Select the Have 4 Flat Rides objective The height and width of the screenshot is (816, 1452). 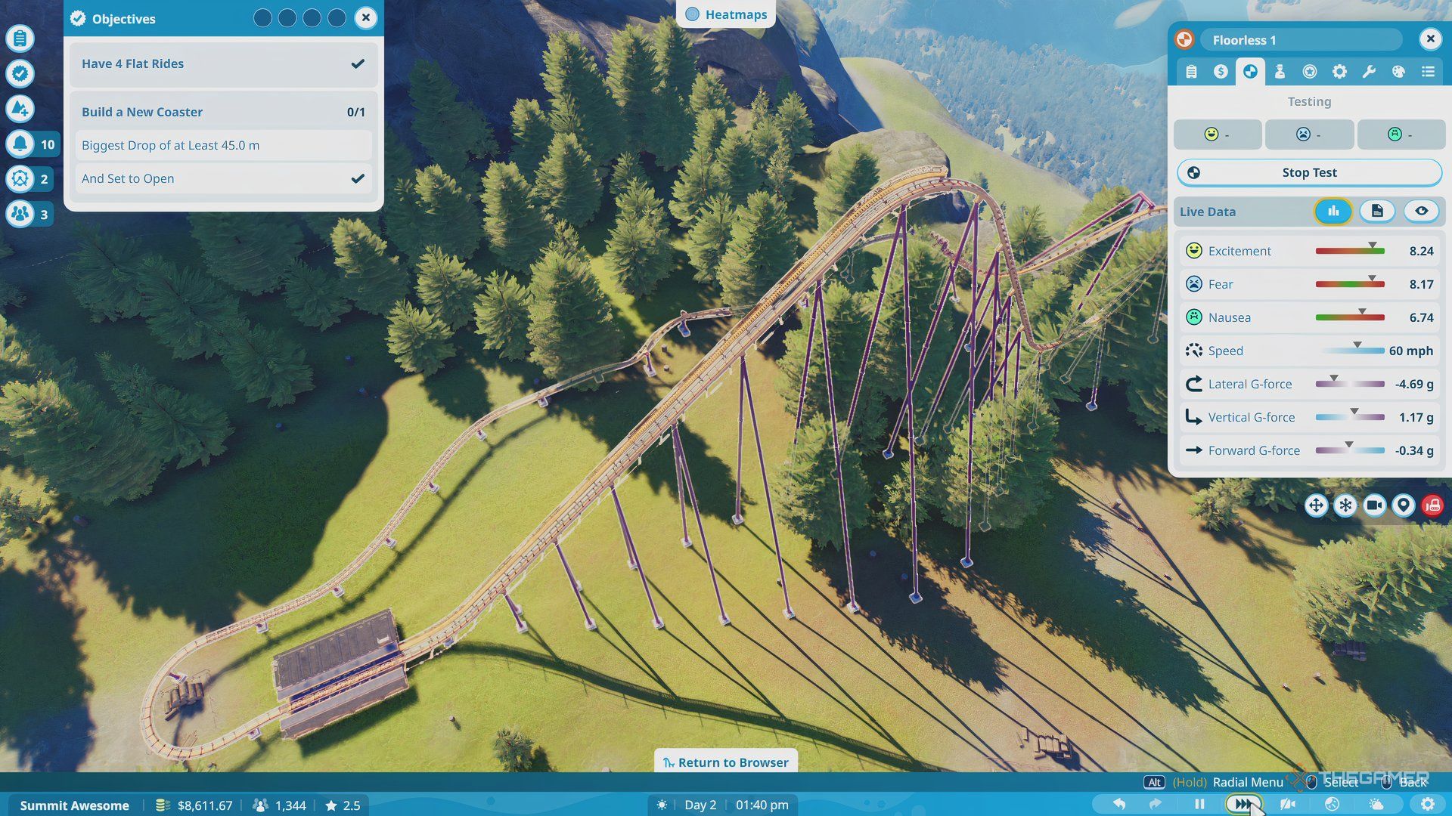point(223,63)
